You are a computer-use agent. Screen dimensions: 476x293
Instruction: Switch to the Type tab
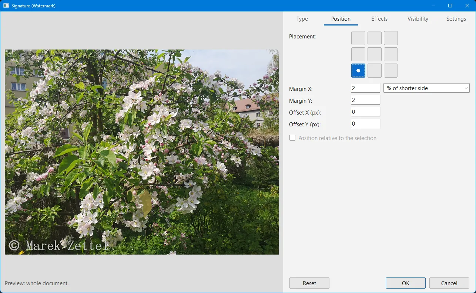pos(302,19)
